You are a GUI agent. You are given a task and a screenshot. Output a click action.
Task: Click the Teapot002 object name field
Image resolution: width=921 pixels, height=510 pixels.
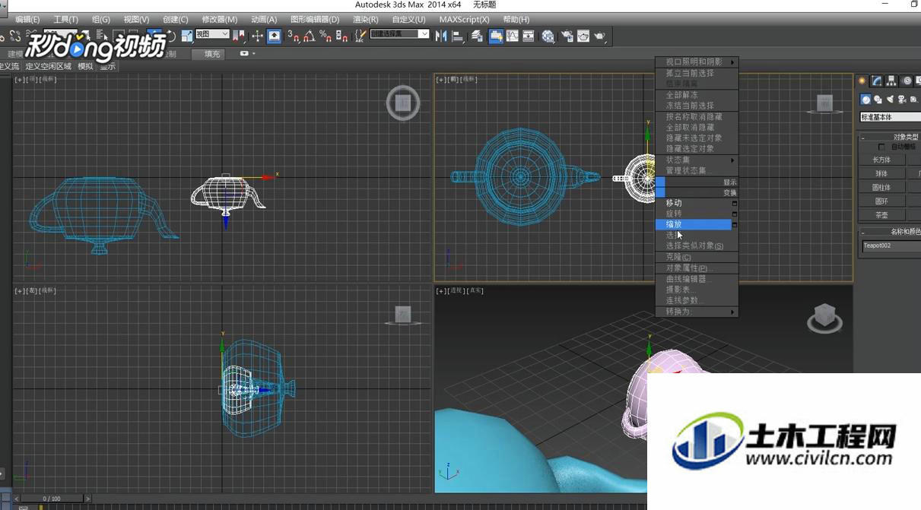coord(891,246)
